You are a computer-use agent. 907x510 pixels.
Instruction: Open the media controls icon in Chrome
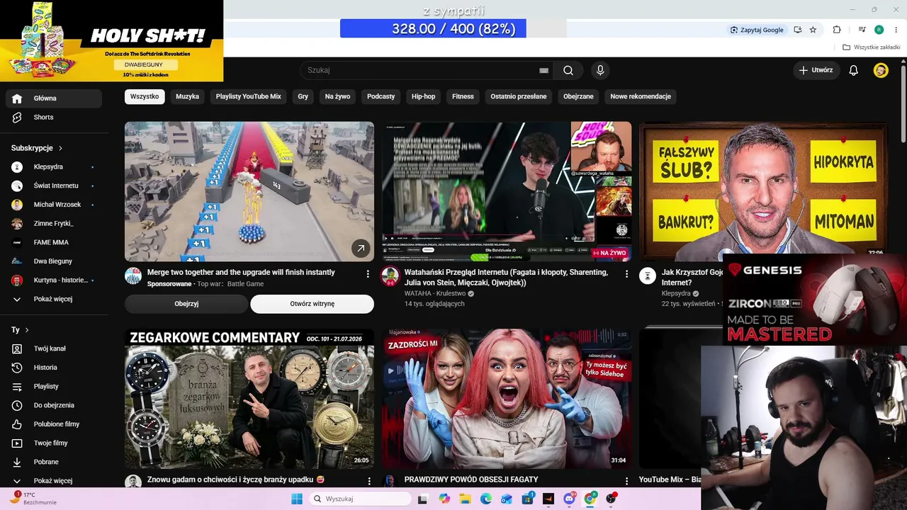862,30
